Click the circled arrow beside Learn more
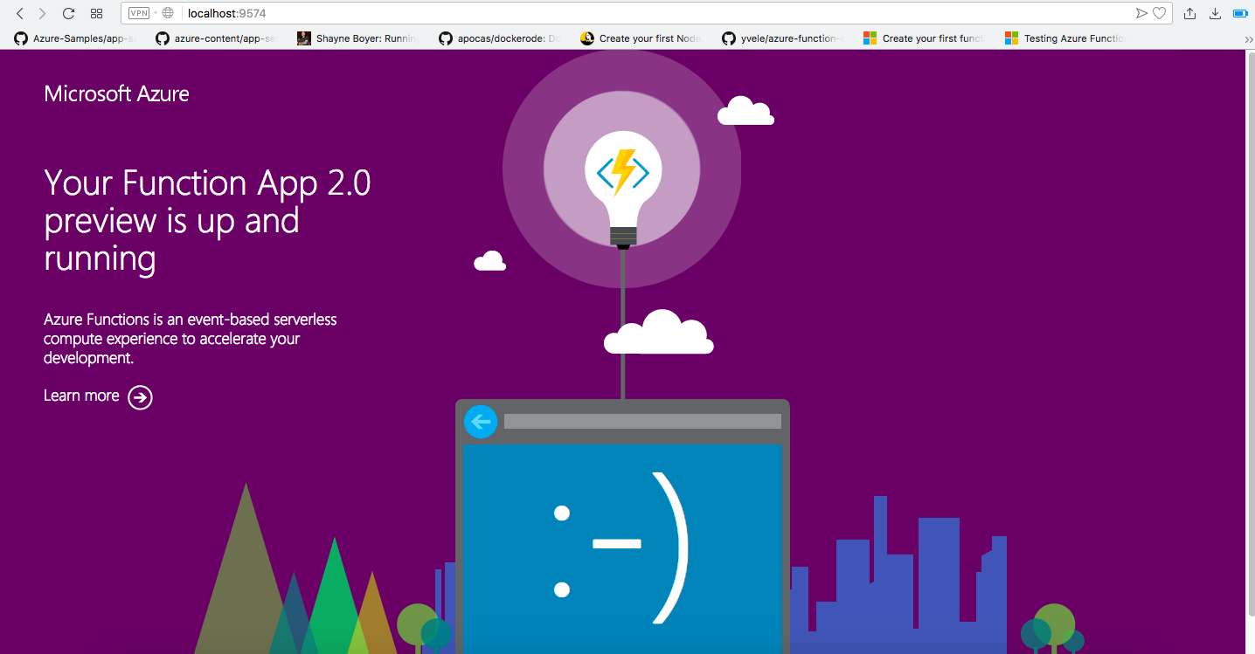 [x=140, y=397]
